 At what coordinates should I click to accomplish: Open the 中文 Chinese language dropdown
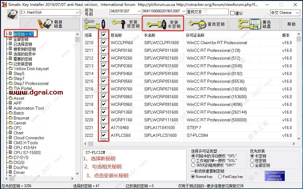[285, 13]
